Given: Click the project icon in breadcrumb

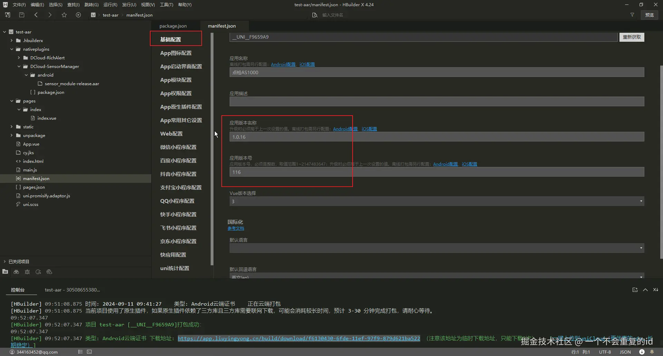Looking at the screenshot, I should (93, 15).
